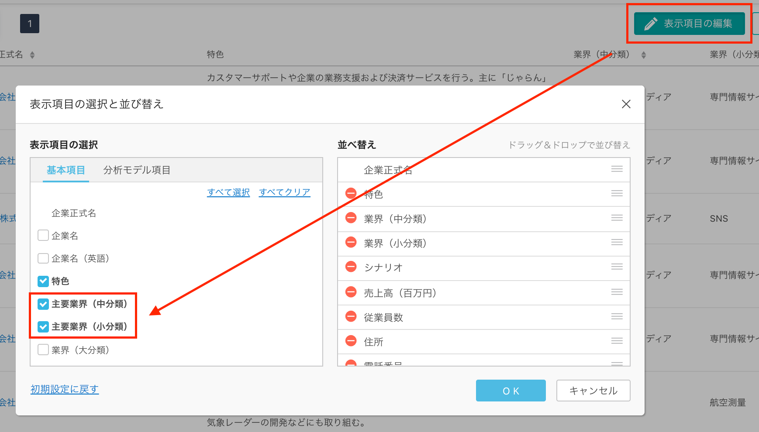
Task: Click the すべて選択 link
Action: (228, 192)
